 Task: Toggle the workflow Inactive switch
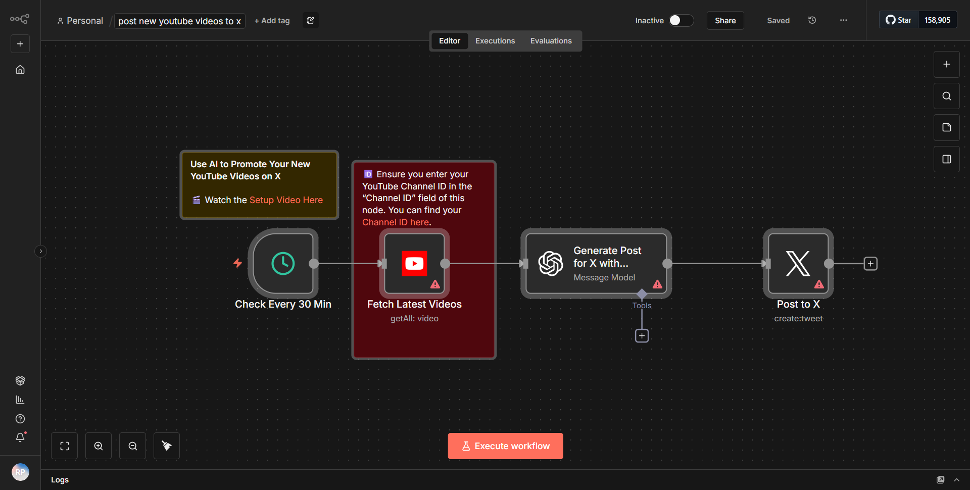point(681,20)
